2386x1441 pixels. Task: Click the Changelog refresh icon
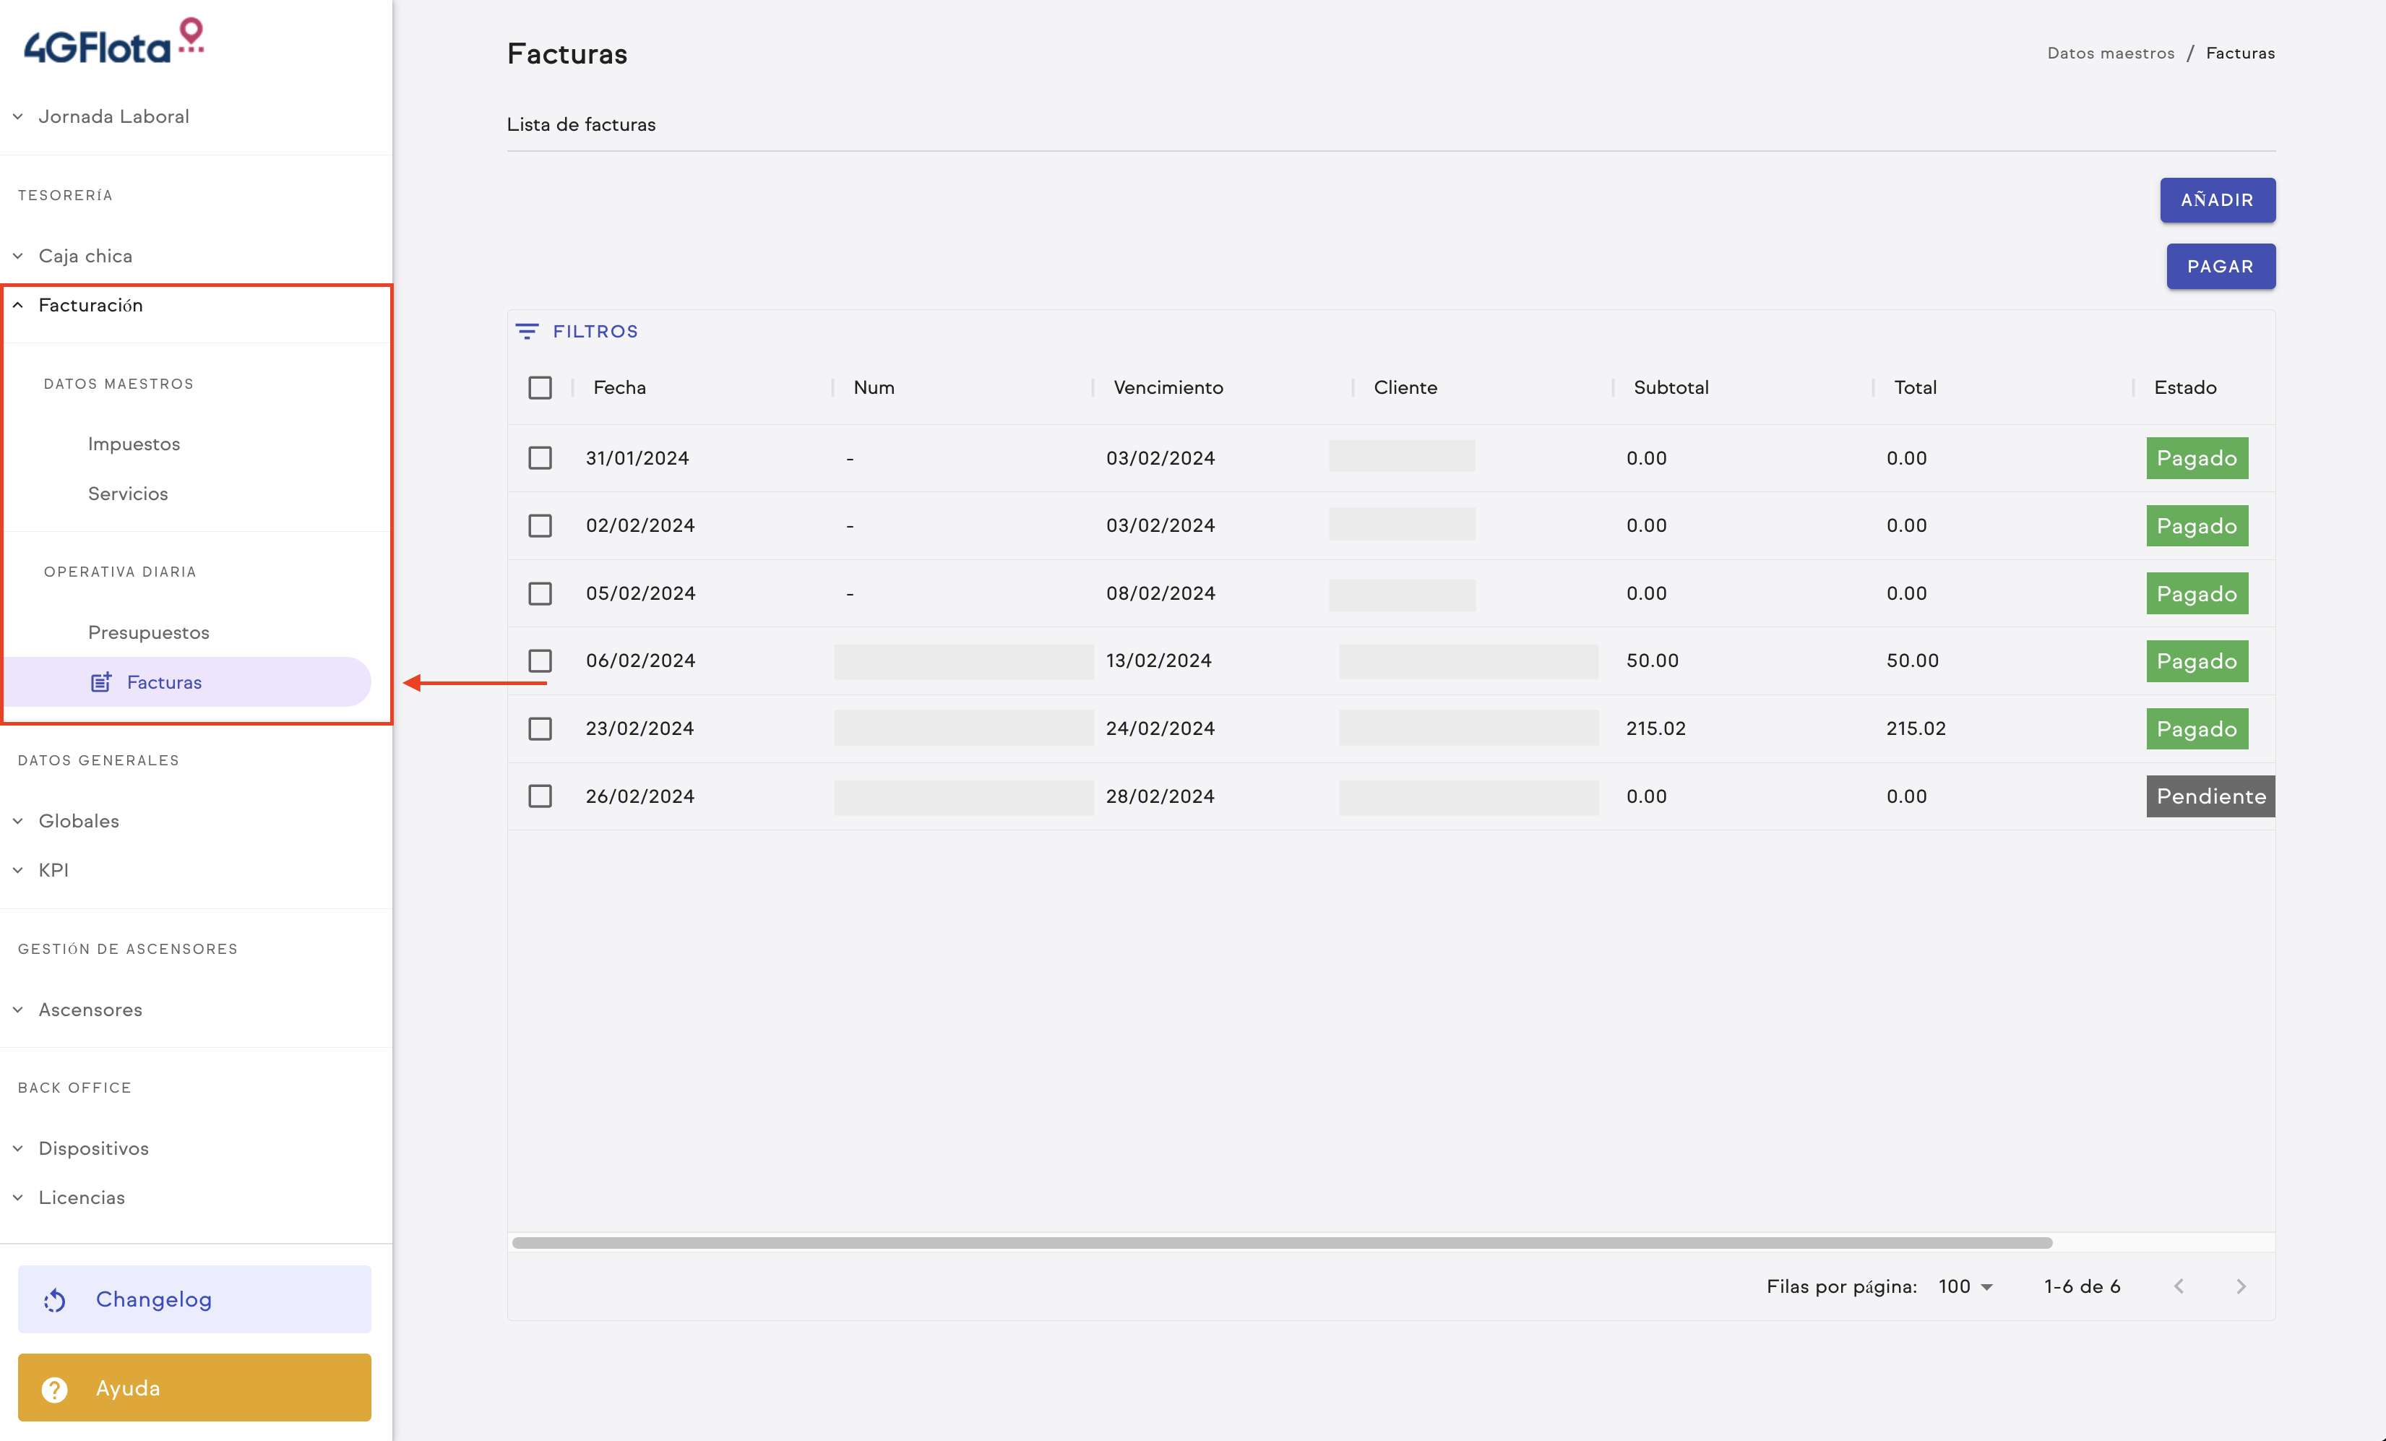pyautogui.click(x=55, y=1299)
